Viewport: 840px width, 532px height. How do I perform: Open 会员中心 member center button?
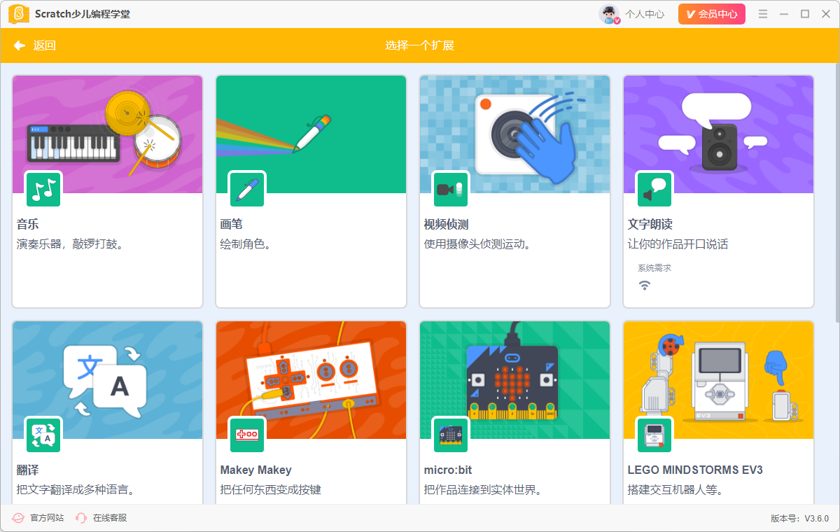coord(711,14)
